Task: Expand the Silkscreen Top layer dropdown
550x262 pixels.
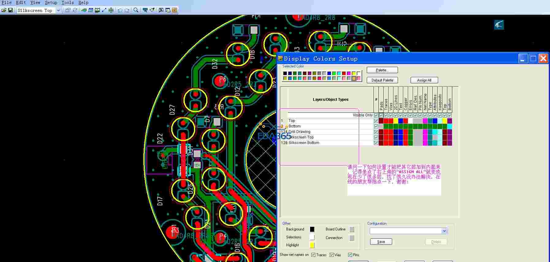Action: click(58, 10)
